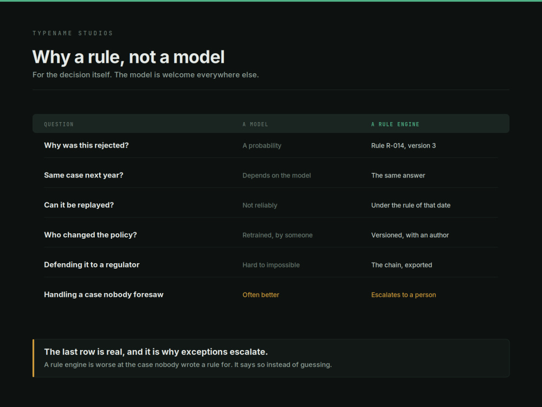Click the 'A RULE ENGINE' column header

click(x=395, y=124)
